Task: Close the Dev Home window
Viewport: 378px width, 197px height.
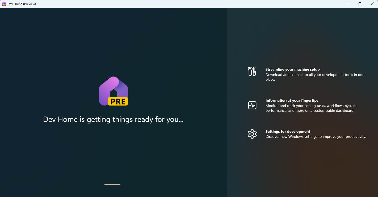Action: pos(372,4)
